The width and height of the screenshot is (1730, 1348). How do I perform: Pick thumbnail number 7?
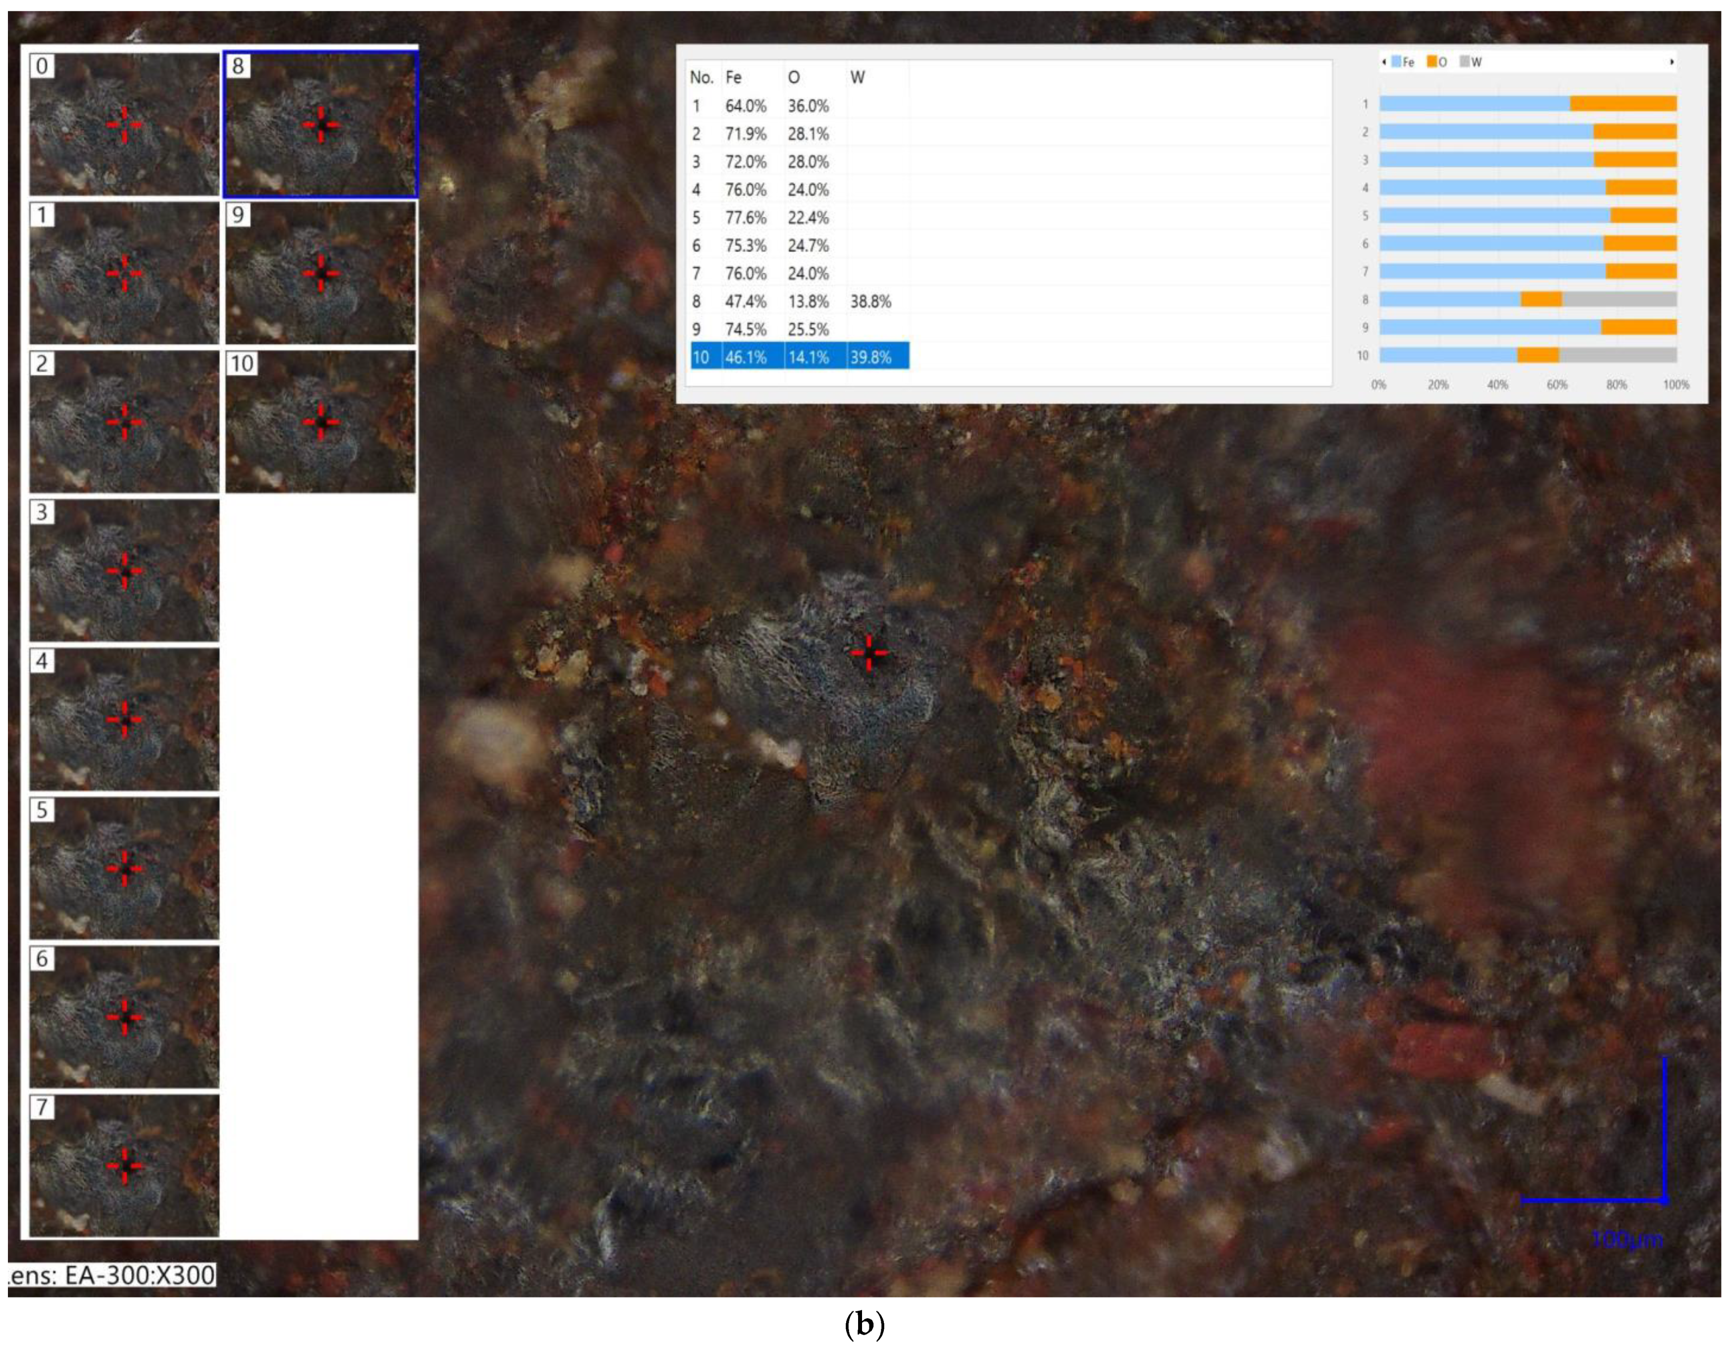click(124, 1165)
